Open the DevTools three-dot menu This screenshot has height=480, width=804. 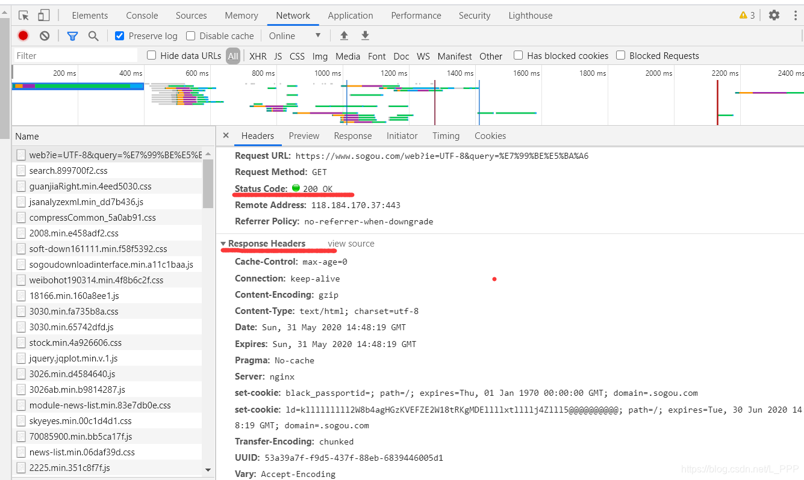795,16
